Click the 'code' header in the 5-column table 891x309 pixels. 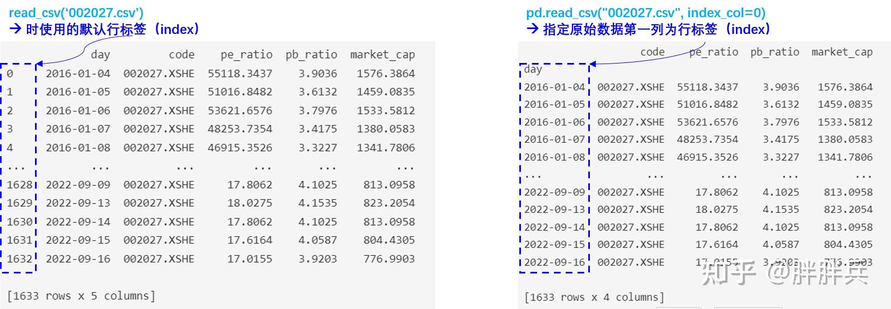click(x=182, y=54)
